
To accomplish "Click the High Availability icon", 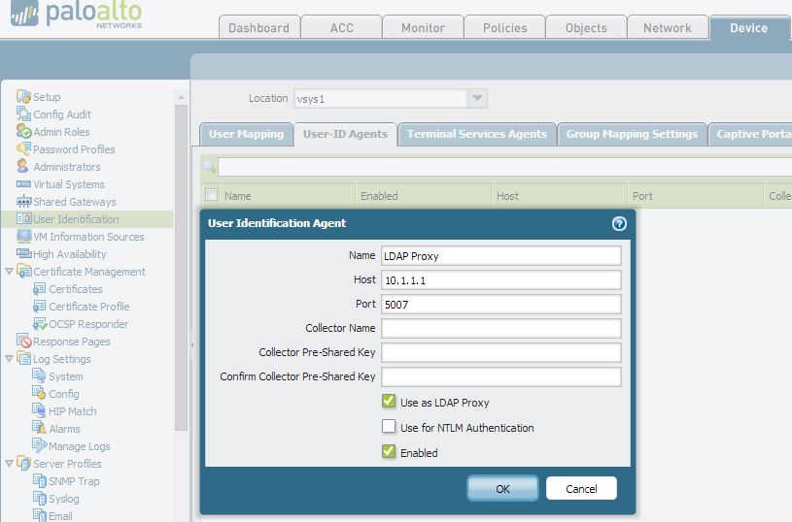I will [23, 253].
